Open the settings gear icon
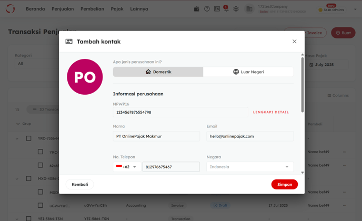The width and height of the screenshot is (362, 221). [236, 9]
